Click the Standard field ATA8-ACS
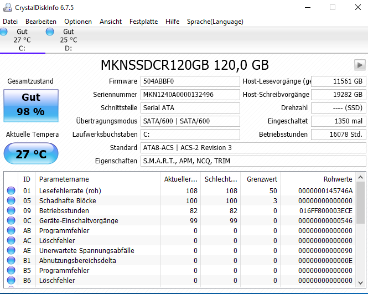The width and height of the screenshot is (368, 294). coord(253,148)
